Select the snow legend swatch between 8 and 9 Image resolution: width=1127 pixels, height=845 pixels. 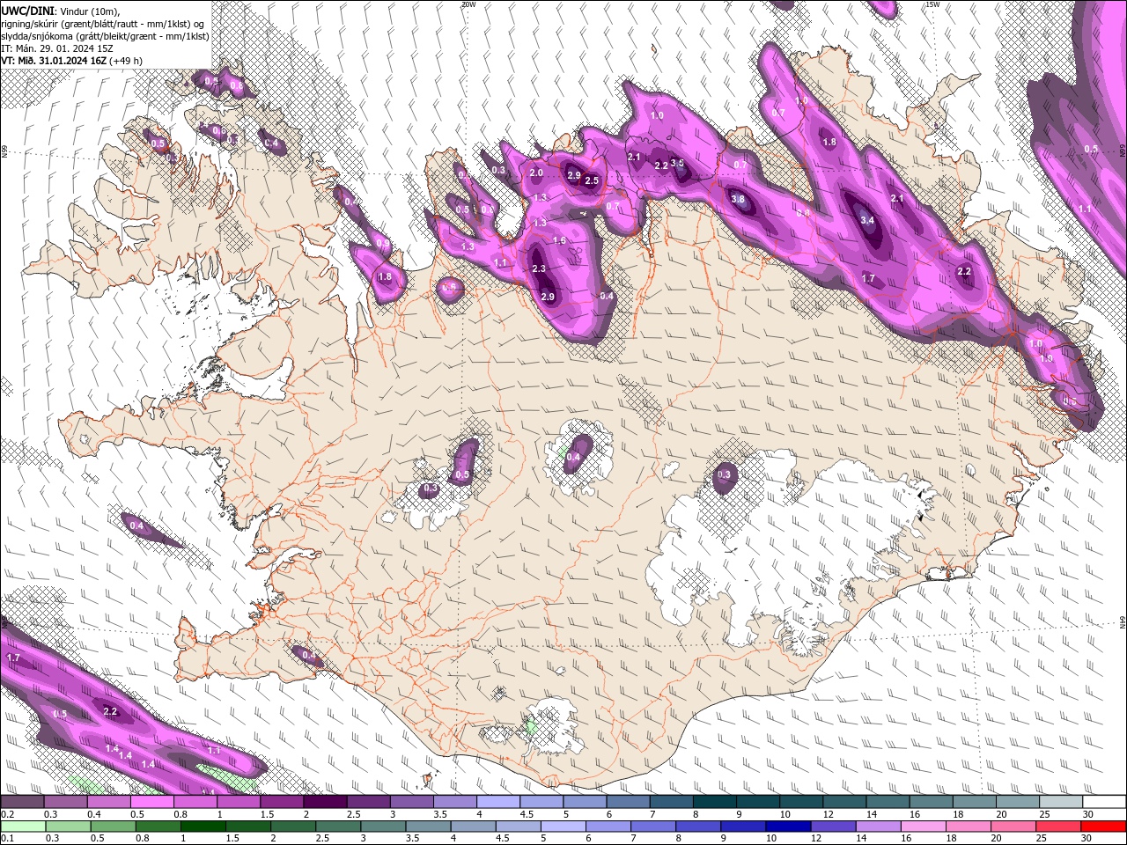tap(715, 802)
